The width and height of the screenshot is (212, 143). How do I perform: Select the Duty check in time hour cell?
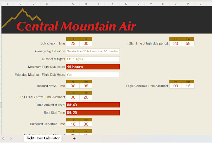point(73,43)
